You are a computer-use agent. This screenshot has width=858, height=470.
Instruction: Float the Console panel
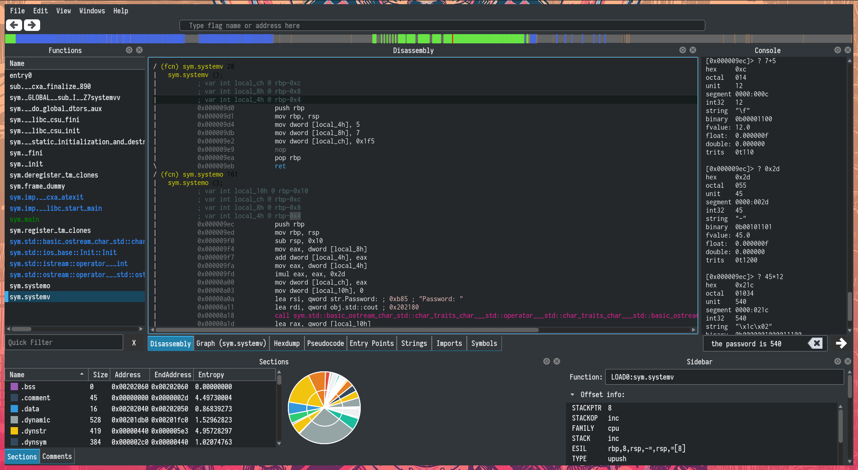pos(838,50)
